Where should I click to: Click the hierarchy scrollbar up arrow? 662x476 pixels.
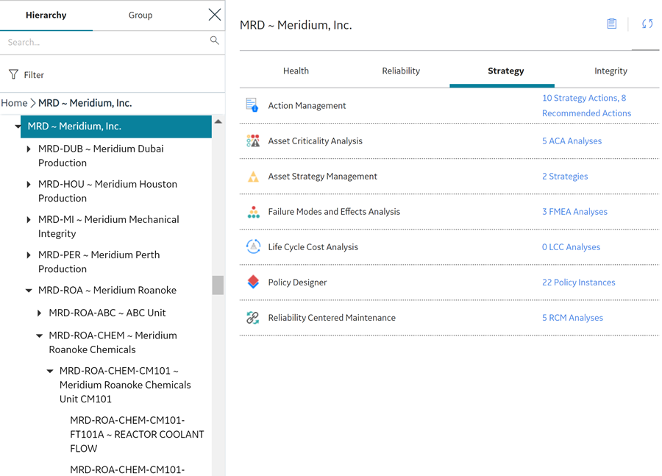[x=218, y=121]
